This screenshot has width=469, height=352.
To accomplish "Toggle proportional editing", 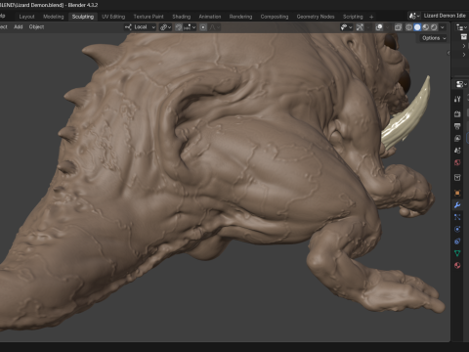I will (x=203, y=27).
